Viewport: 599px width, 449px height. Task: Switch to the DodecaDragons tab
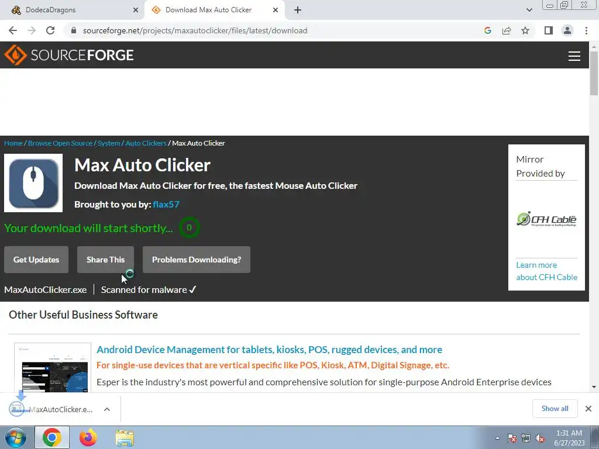pos(72,10)
